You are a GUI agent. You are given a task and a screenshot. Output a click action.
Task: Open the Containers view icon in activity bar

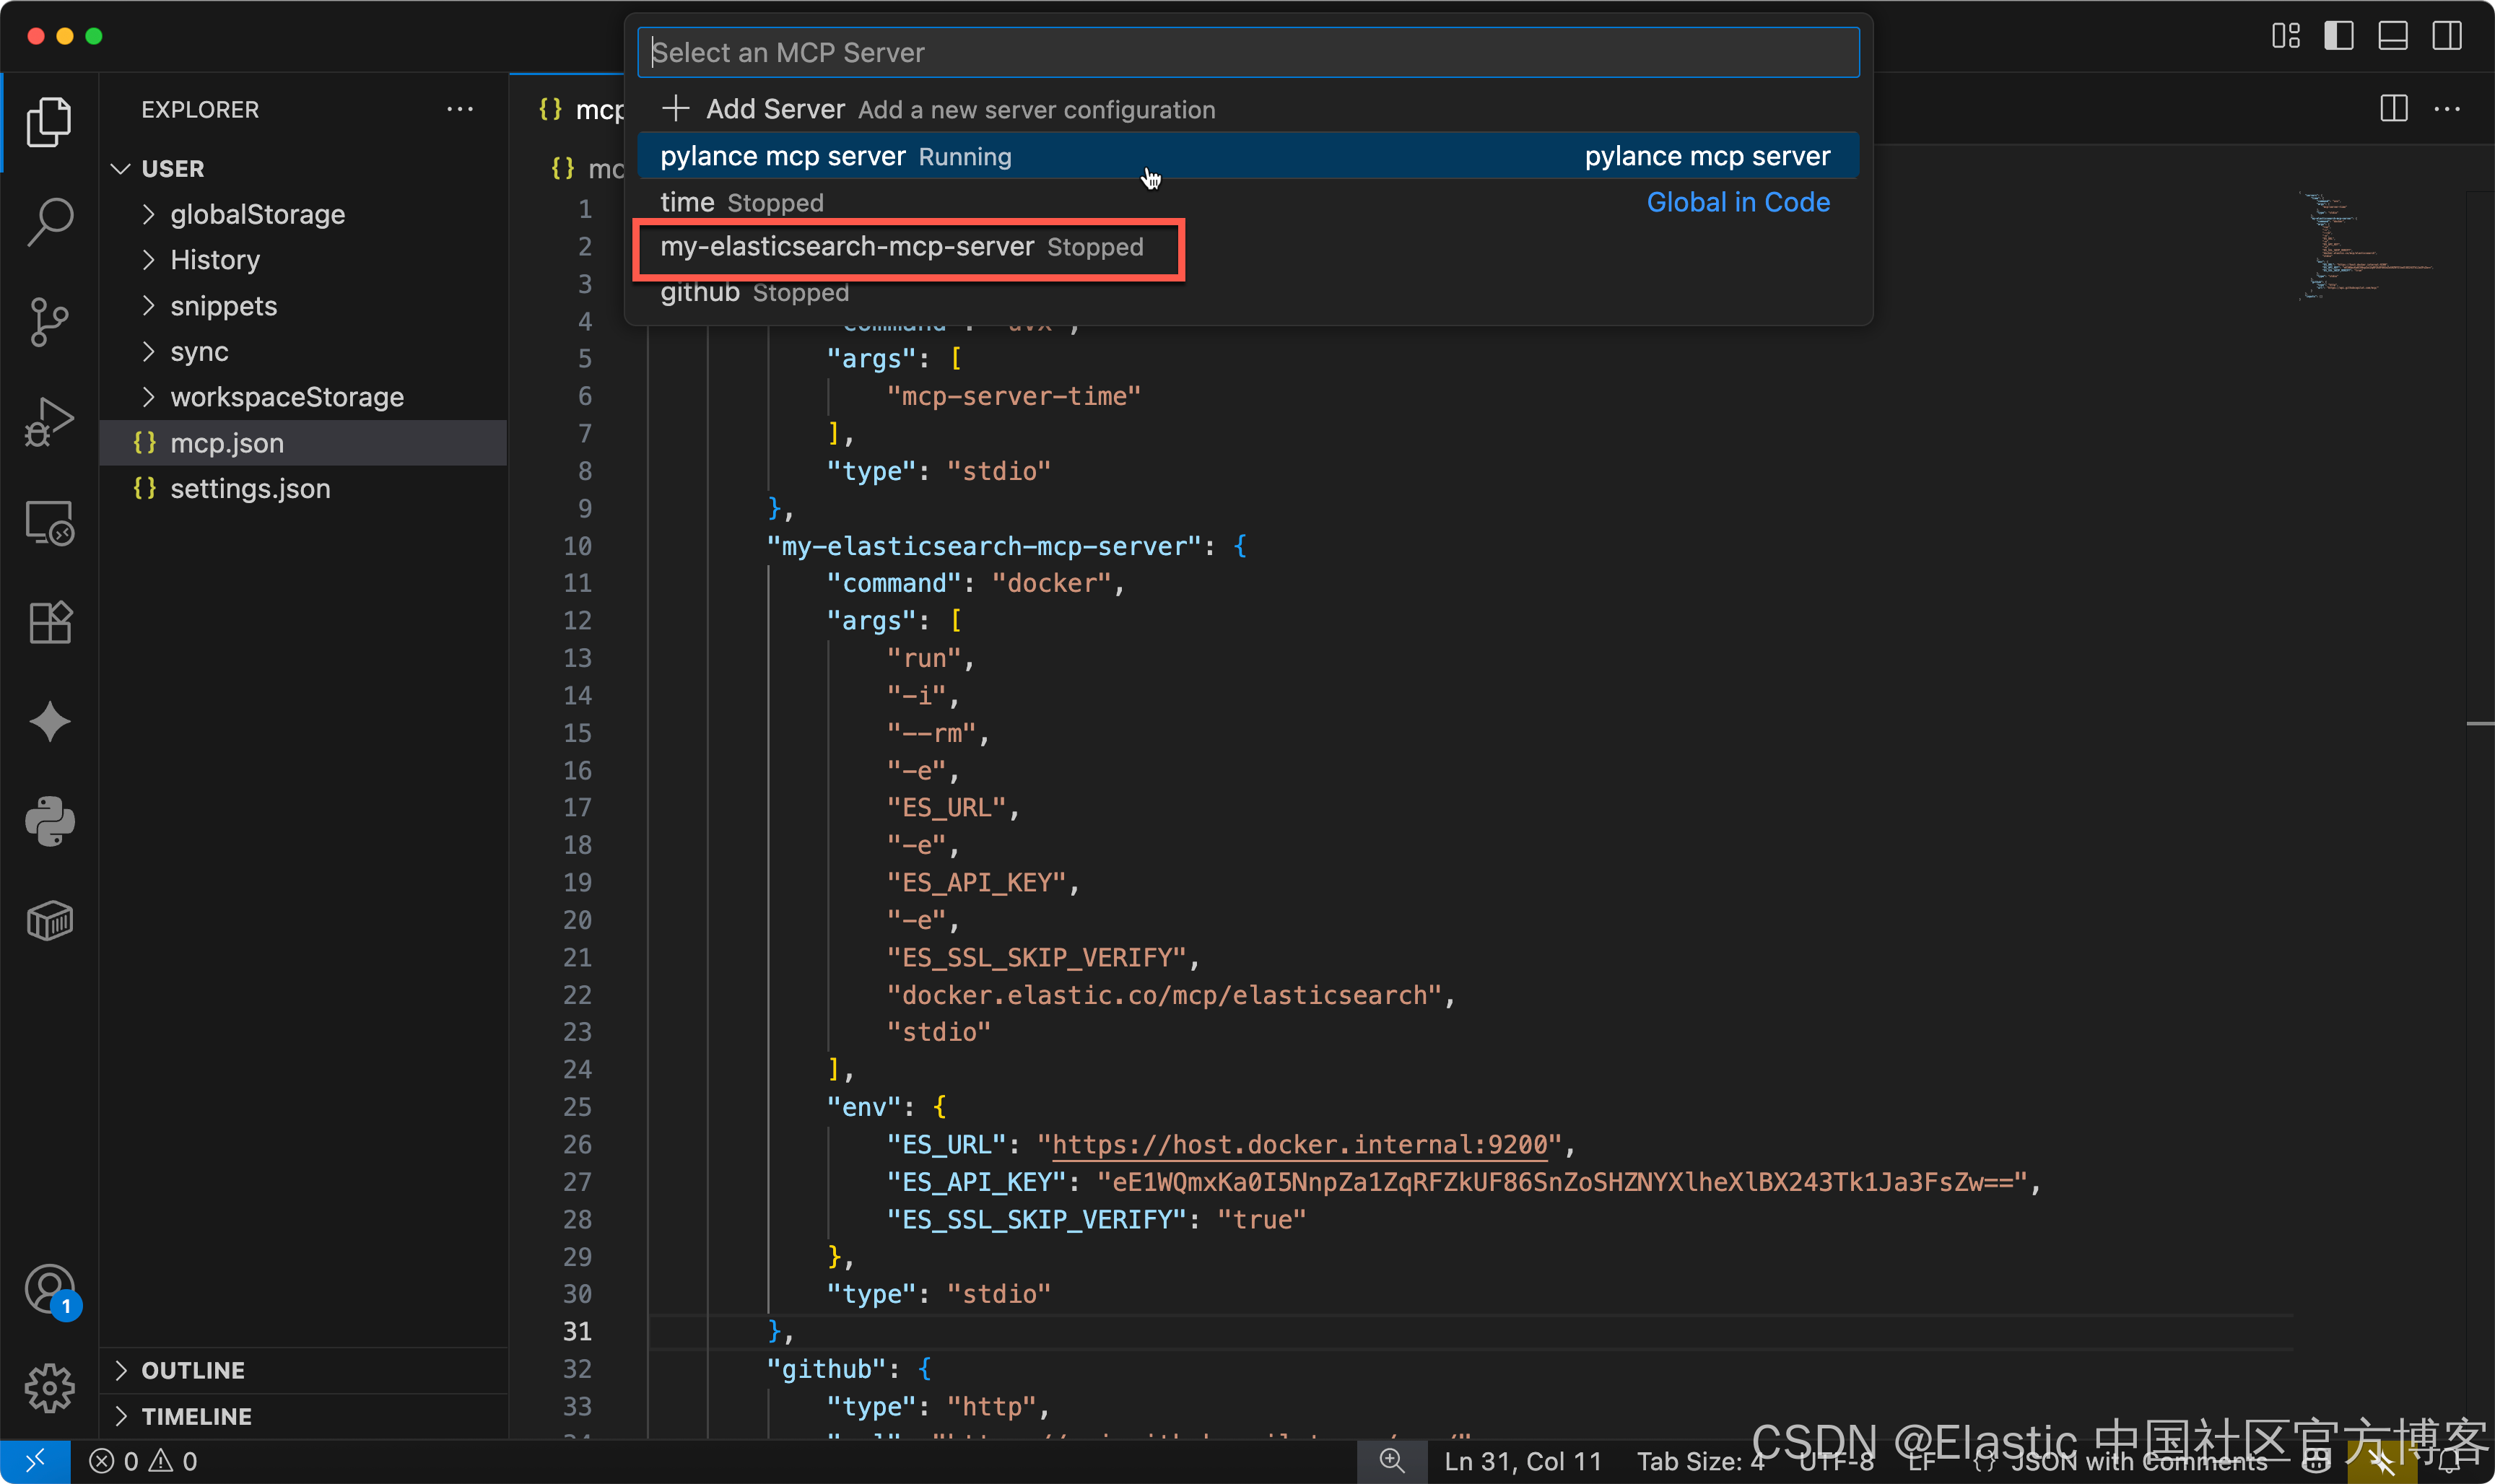pos(49,921)
